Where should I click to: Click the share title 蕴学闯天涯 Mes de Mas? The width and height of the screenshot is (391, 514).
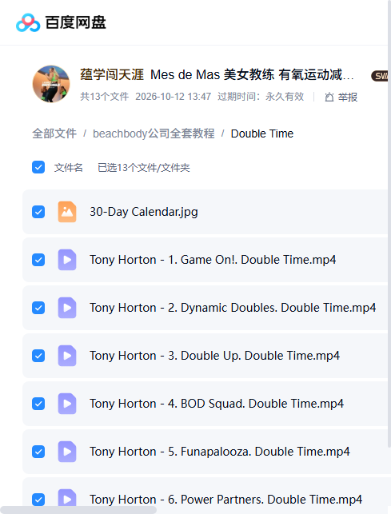pyautogui.click(x=217, y=74)
